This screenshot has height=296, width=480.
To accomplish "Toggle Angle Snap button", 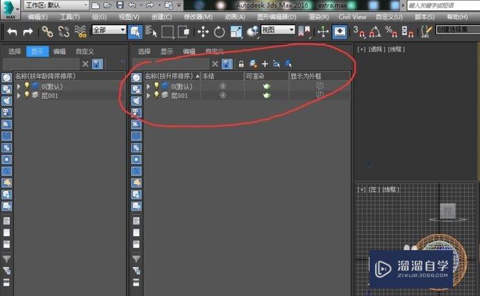I will pos(375,31).
